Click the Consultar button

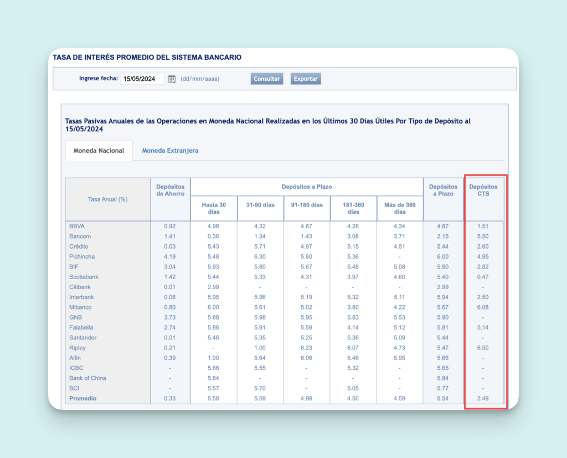267,79
